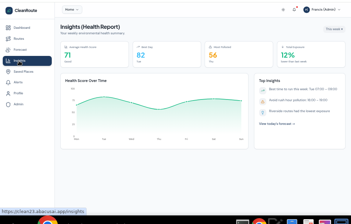Click the Saved Places map pin icon
Image resolution: width=351 pixels, height=224 pixels.
[8, 72]
